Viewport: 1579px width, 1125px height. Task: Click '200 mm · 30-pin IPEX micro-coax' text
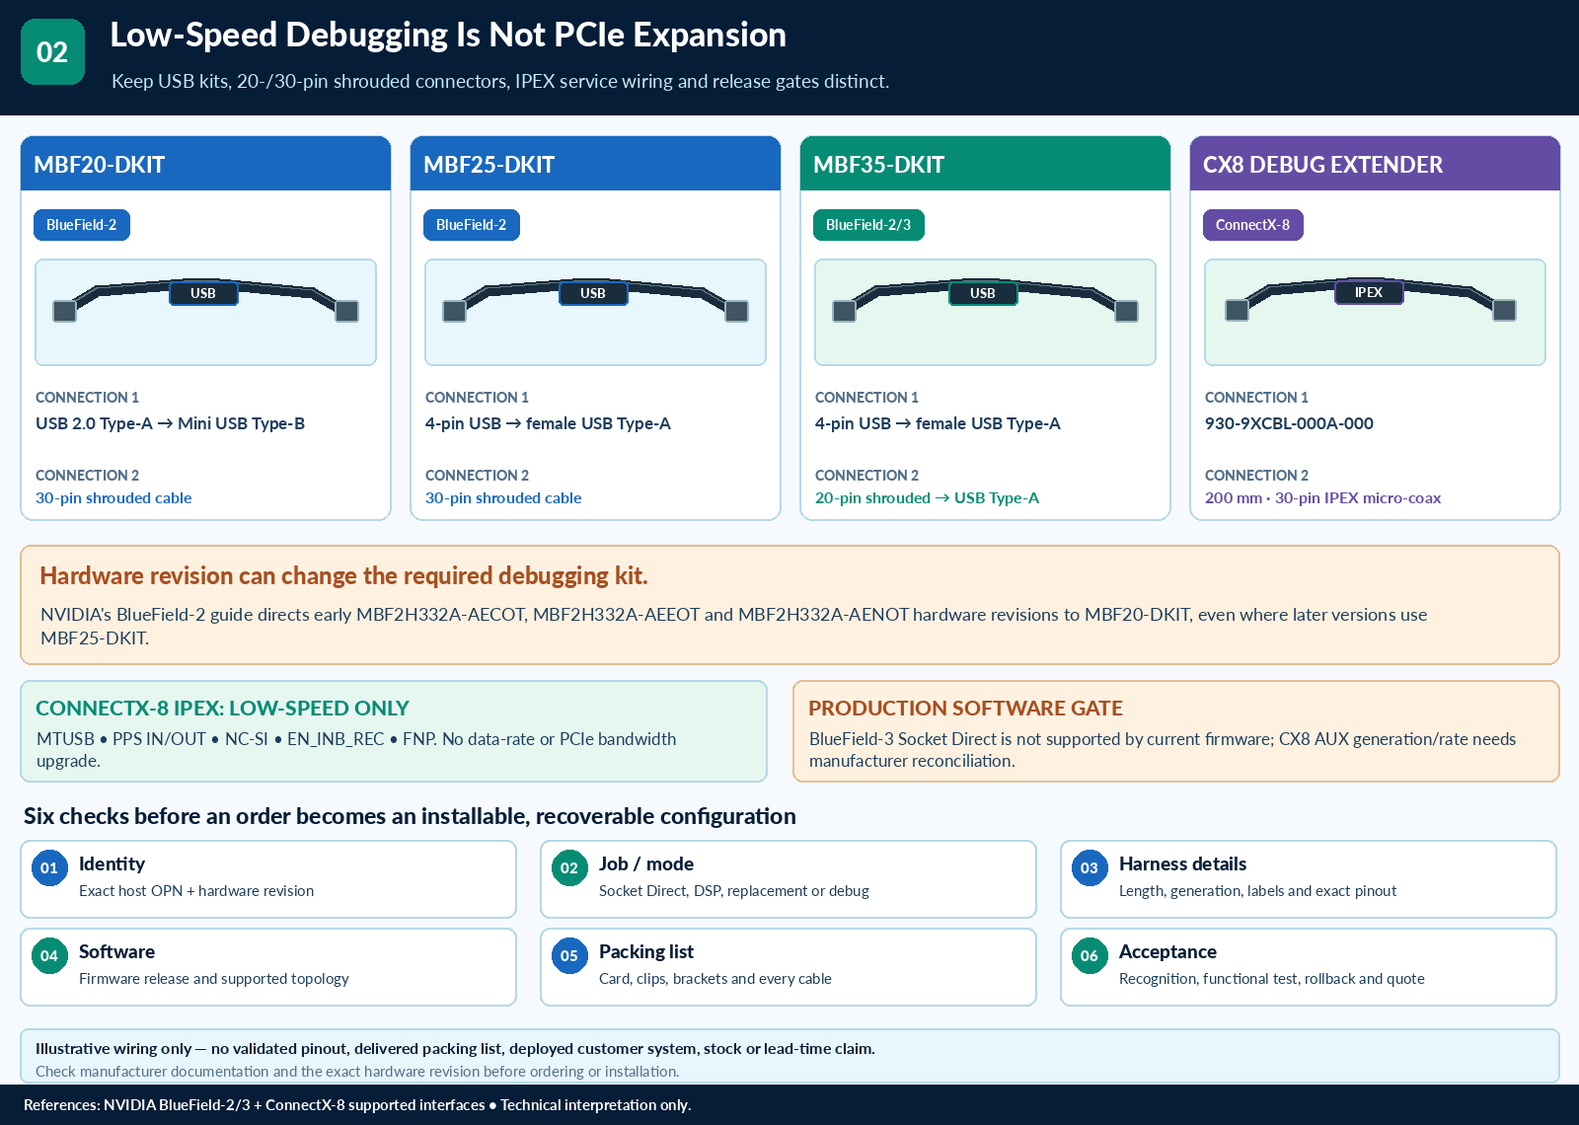pyautogui.click(x=1322, y=498)
